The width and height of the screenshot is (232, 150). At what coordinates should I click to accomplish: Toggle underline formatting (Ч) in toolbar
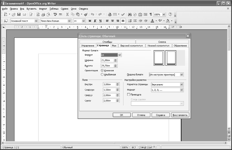click(x=100, y=21)
